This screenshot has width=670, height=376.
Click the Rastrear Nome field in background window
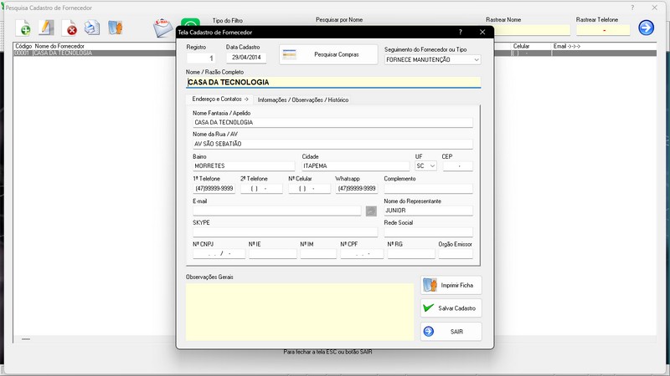532,30
